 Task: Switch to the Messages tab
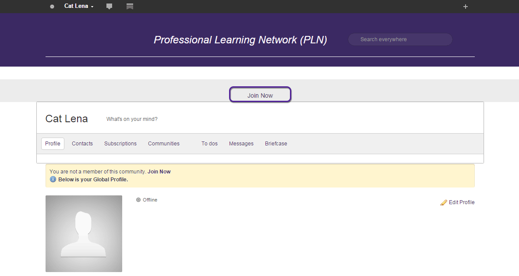241,144
